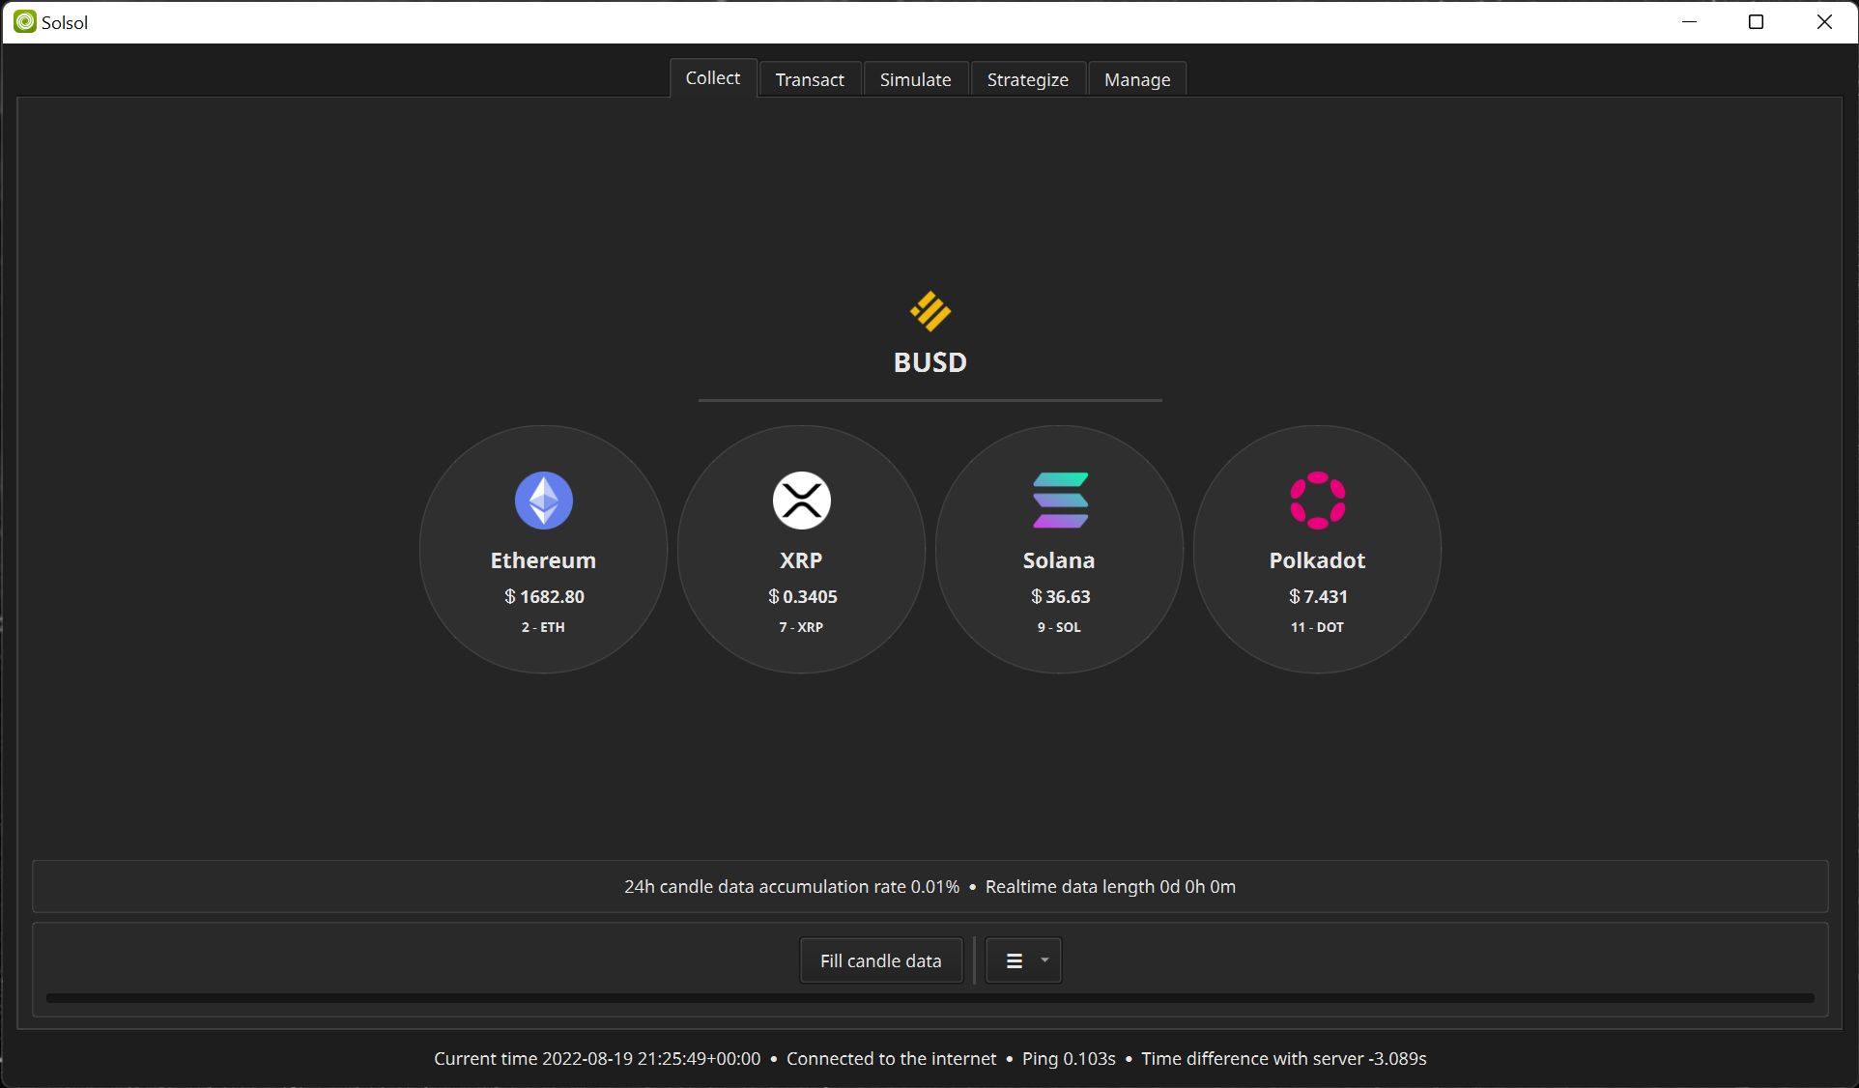
Task: Click the 11 - DOT symbol label
Action: [x=1317, y=627]
